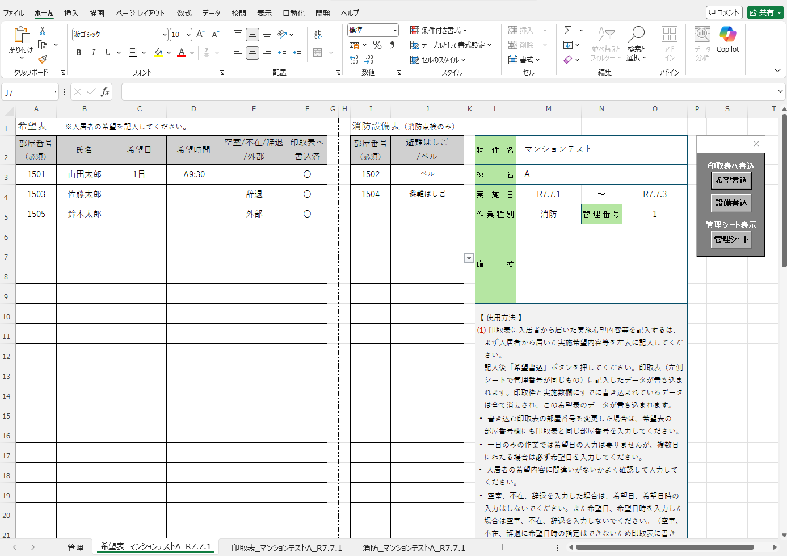Click the yellow fill color swatch
Viewport: 787px width, 556px height.
[158, 53]
